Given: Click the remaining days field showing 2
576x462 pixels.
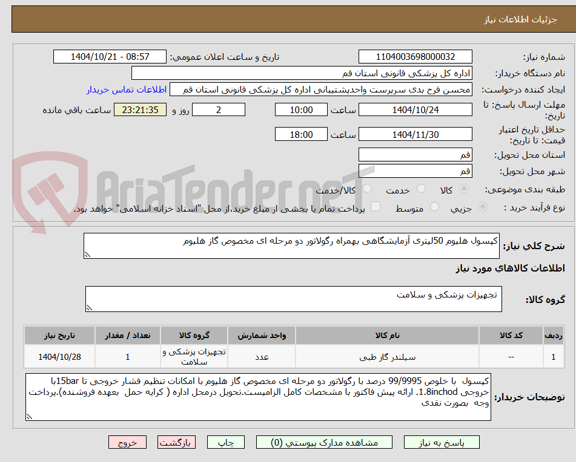Looking at the screenshot, I should click(x=219, y=109).
